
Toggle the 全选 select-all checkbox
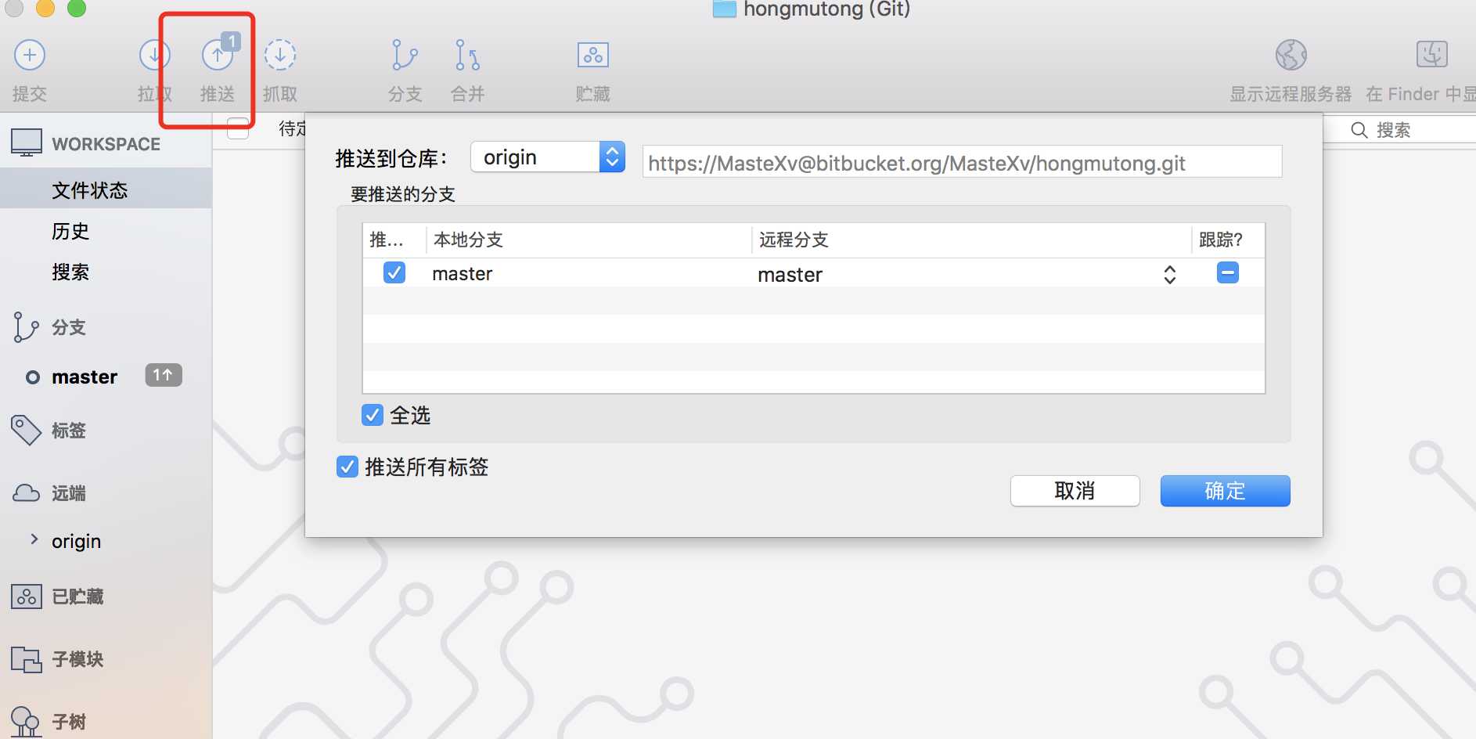373,415
